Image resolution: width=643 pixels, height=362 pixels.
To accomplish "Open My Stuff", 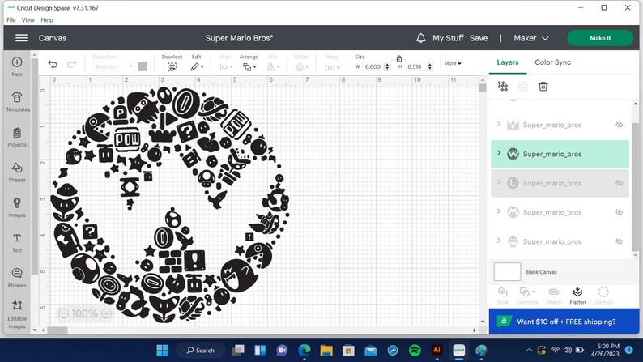I will [448, 38].
